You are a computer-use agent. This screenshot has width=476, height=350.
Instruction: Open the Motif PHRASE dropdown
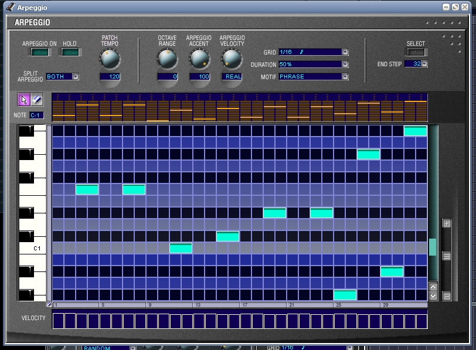pos(345,76)
